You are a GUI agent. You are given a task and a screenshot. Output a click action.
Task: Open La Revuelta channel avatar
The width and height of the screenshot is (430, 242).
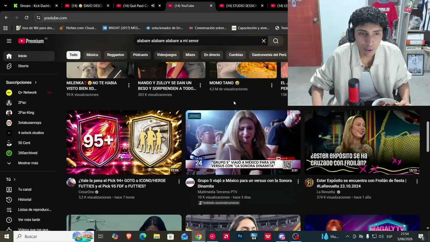coord(309,183)
